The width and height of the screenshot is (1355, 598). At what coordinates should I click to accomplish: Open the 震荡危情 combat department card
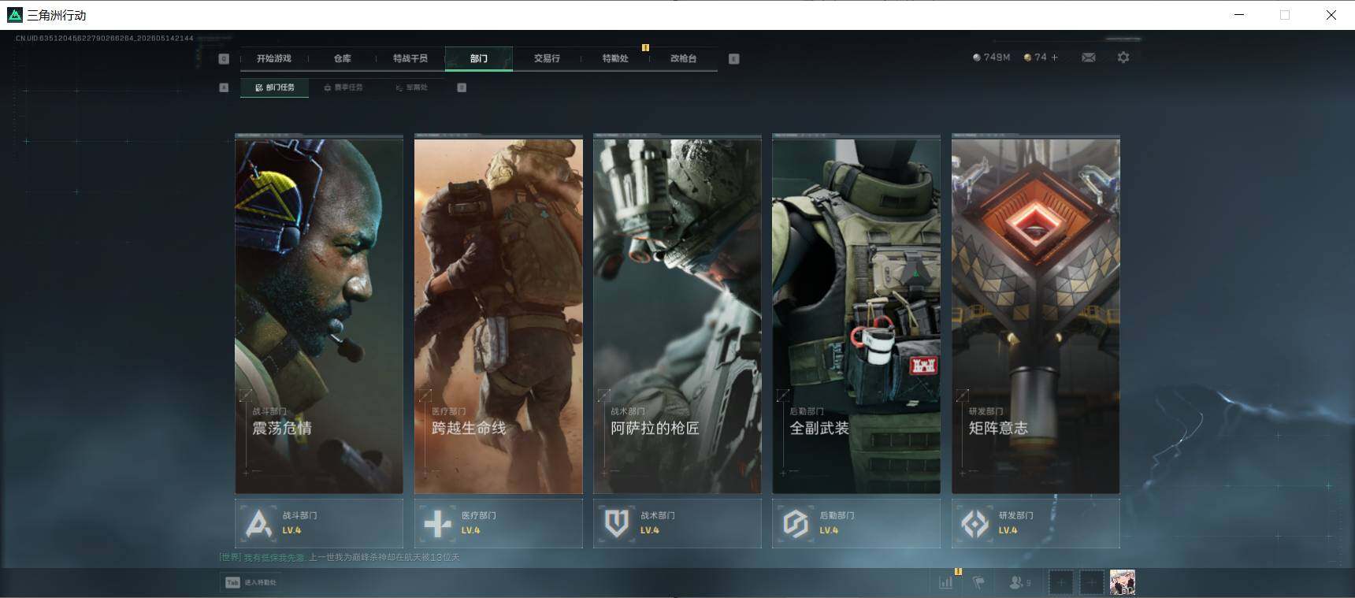click(x=319, y=315)
